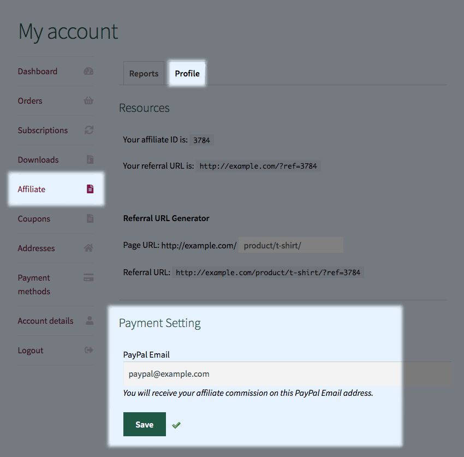464x457 pixels.
Task: Click the Downloads file icon
Action: click(x=90, y=159)
